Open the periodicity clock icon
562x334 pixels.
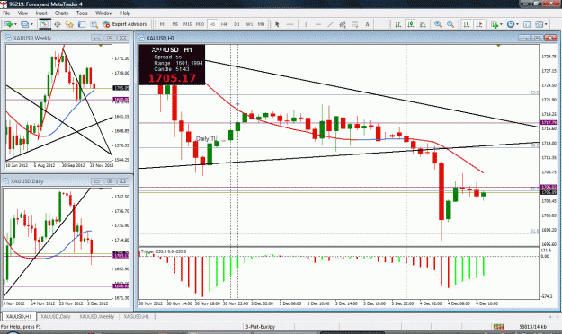[511, 24]
